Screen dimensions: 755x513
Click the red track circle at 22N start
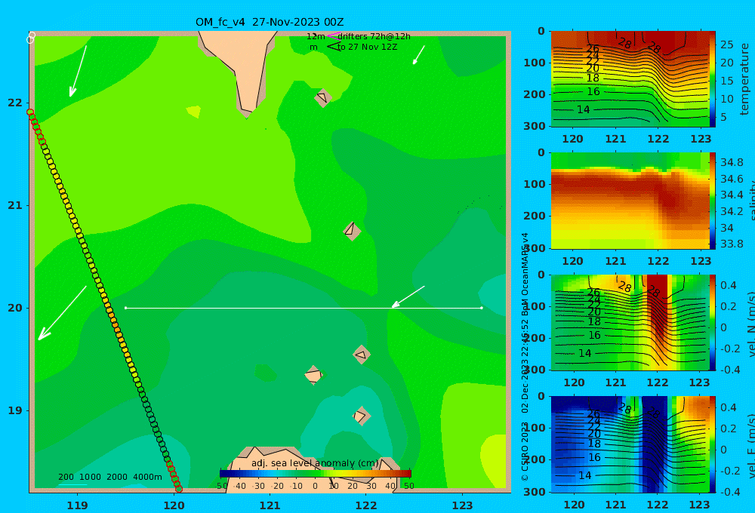tap(30, 112)
